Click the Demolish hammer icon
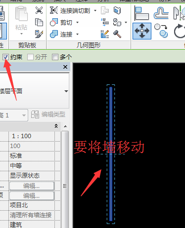 pos(117,34)
